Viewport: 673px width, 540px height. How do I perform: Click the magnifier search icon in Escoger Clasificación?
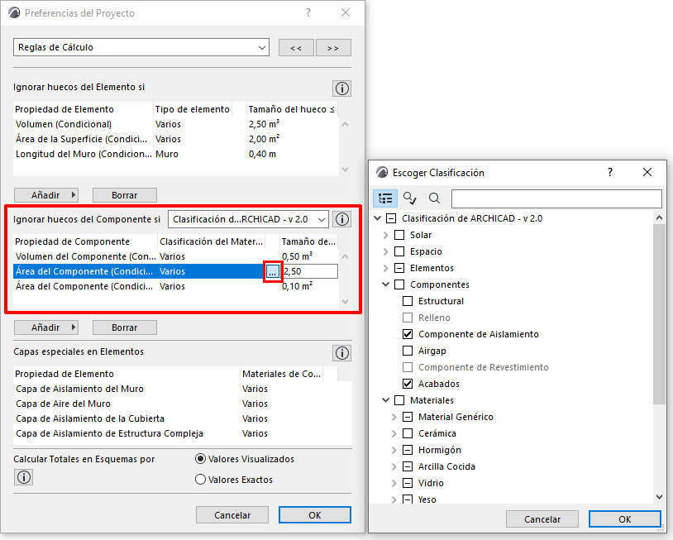click(434, 198)
